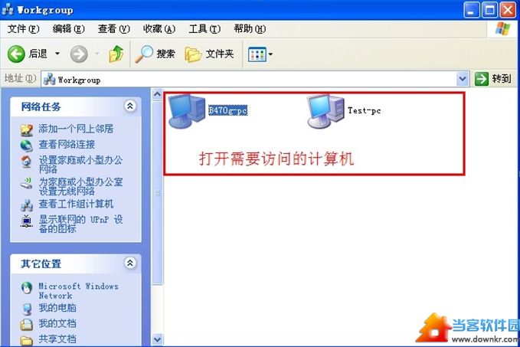The width and height of the screenshot is (520, 347).
Task: Open the 工具(T) menu
Action: [x=204, y=29]
